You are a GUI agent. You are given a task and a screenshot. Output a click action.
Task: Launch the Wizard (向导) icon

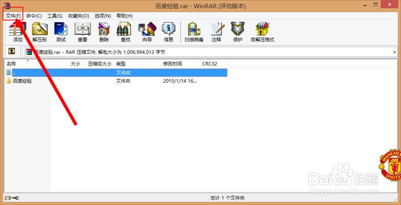click(x=147, y=32)
